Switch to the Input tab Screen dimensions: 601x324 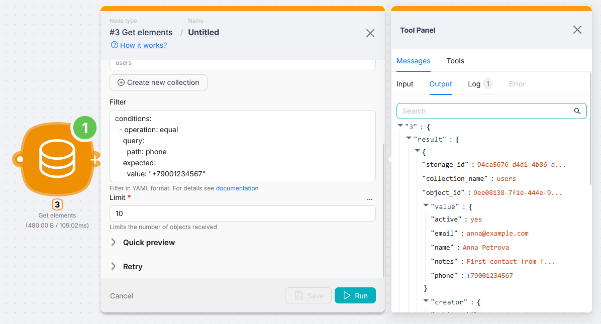coord(405,84)
